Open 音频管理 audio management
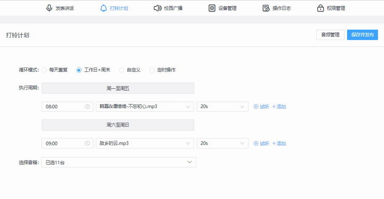This screenshot has height=199, width=384. (x=330, y=35)
